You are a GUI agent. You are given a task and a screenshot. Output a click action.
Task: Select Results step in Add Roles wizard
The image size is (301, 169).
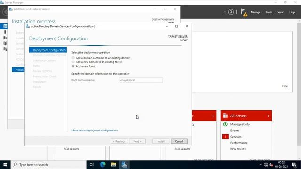(x=18, y=70)
